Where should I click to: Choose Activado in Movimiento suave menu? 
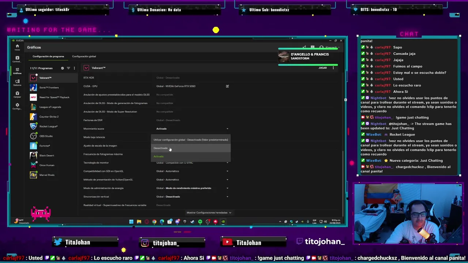(x=190, y=156)
